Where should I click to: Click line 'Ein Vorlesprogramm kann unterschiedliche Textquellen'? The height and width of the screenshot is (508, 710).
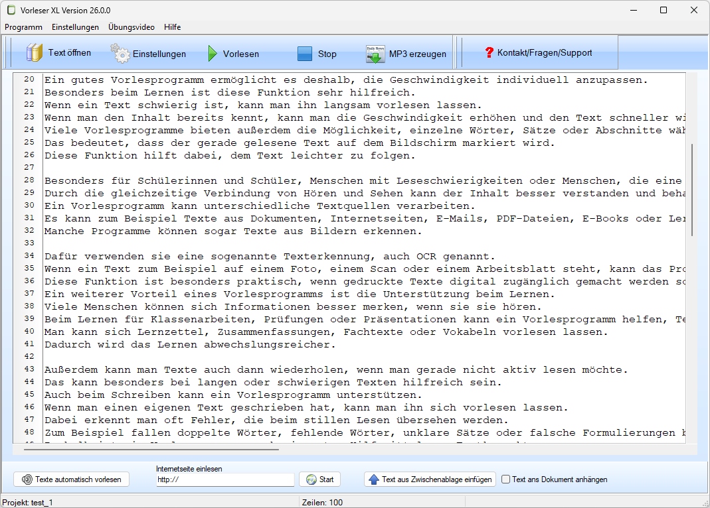click(x=260, y=206)
